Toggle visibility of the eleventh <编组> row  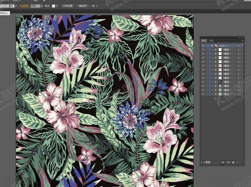coord(203,90)
